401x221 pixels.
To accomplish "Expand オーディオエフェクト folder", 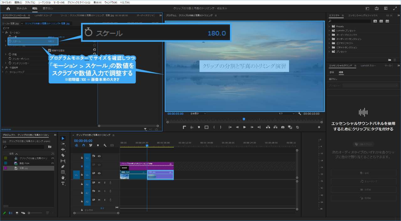I will (x=329, y=35).
